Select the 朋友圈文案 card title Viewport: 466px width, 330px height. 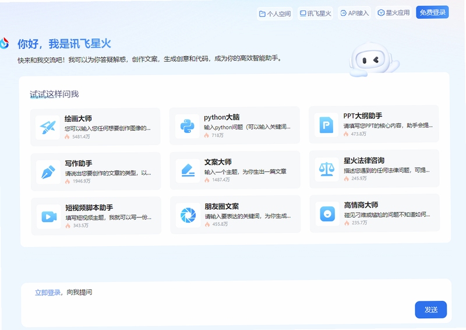pos(222,206)
